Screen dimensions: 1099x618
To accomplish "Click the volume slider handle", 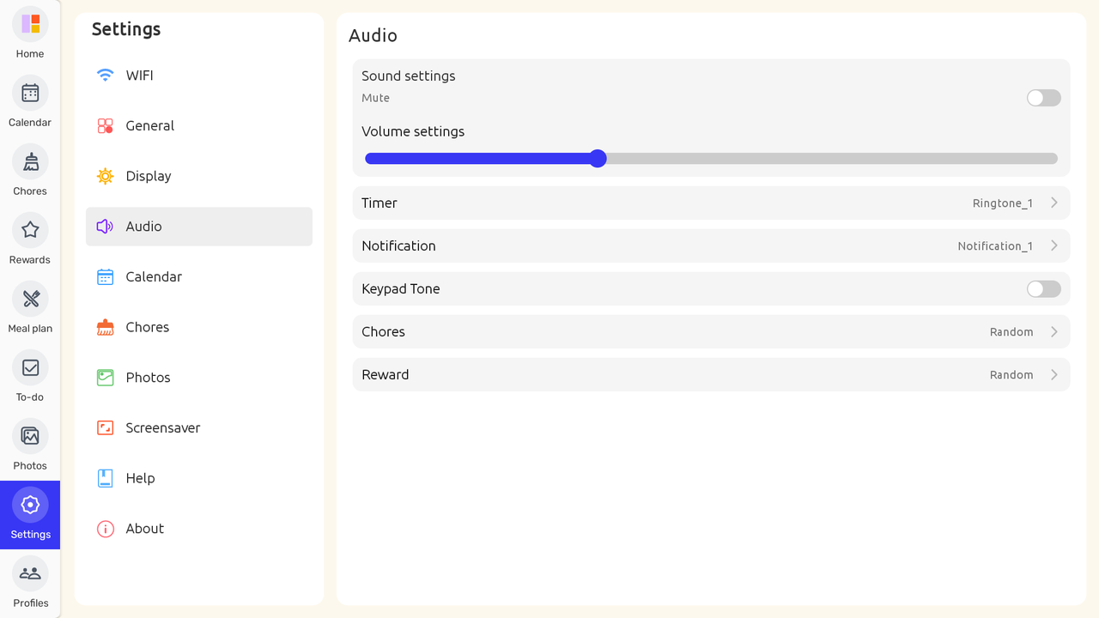I will [x=598, y=159].
